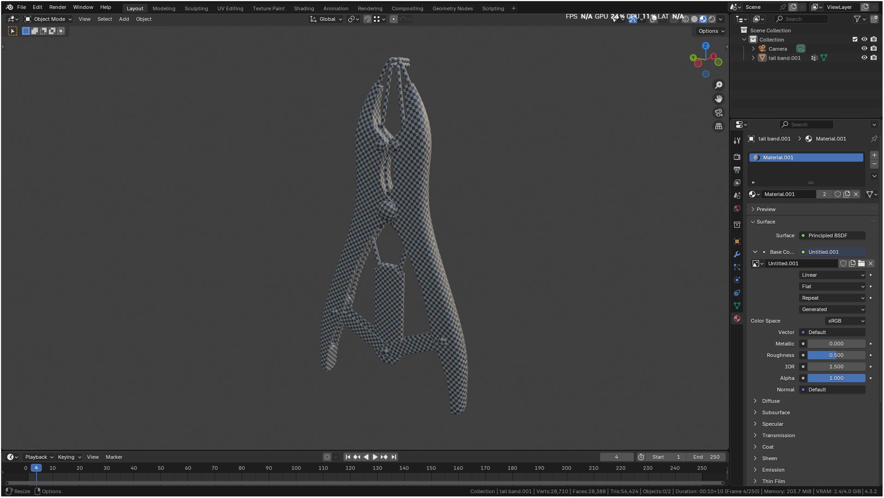Toggle fake user shield for Material.001
This screenshot has width=884, height=498.
837,195
